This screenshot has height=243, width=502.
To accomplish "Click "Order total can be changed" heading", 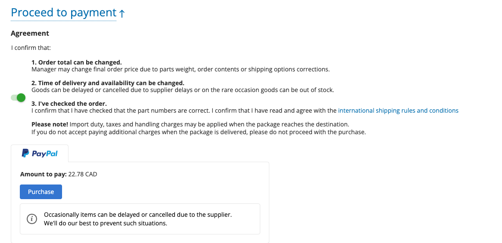I will point(77,62).
